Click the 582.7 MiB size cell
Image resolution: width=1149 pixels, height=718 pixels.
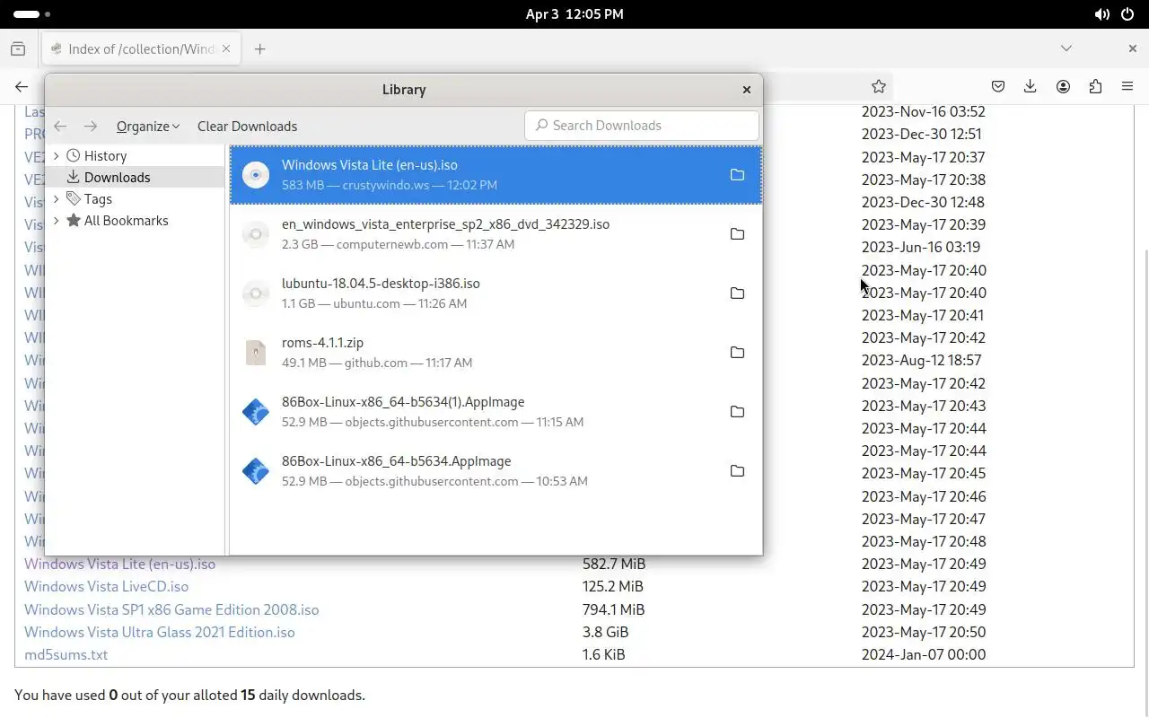point(614,564)
